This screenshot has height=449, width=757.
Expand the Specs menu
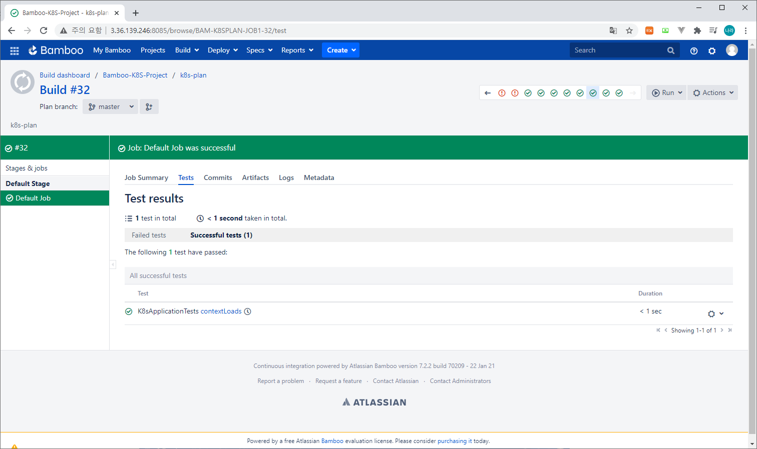pos(259,50)
